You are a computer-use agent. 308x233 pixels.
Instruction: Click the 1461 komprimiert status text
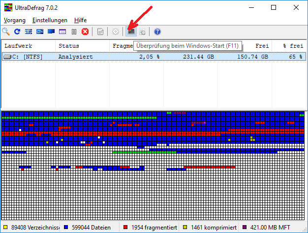[x=214, y=228]
